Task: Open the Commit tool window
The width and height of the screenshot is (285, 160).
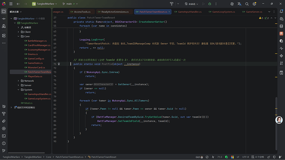Action: click(4, 19)
